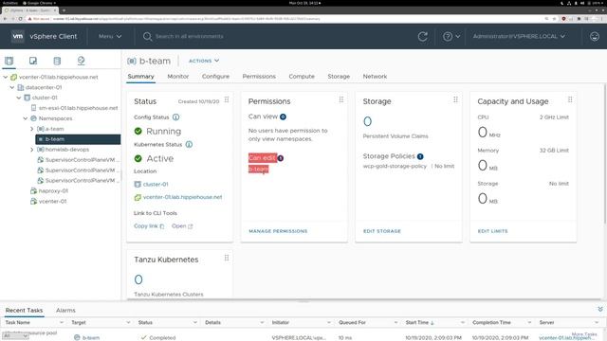Click Tanzu Kubernetes card drag handle

point(227,258)
